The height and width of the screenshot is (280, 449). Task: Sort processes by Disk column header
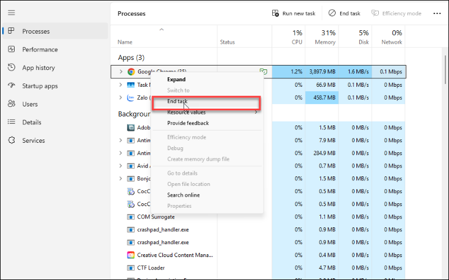point(355,36)
